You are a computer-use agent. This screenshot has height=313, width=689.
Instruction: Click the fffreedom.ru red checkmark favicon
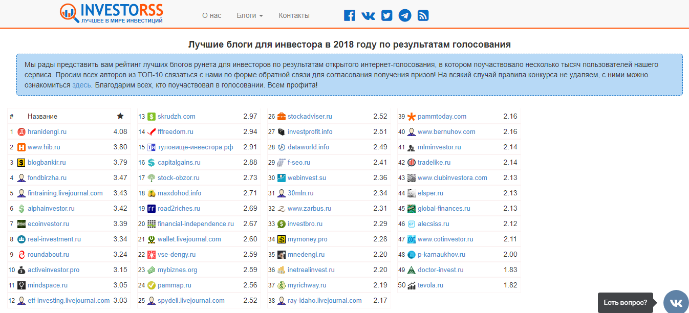[152, 132]
